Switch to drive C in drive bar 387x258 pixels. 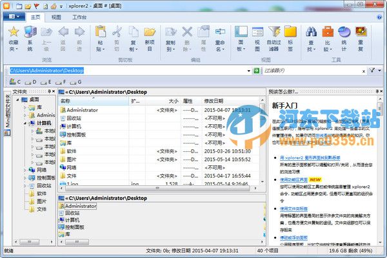pos(15,82)
